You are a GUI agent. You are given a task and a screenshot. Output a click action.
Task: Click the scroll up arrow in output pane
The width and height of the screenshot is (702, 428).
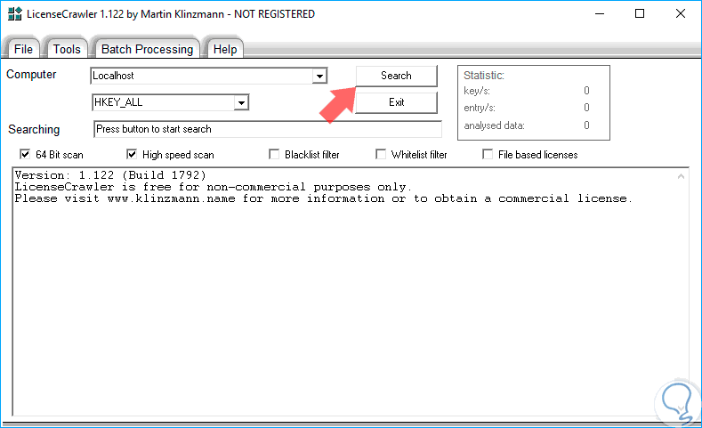[x=681, y=176]
